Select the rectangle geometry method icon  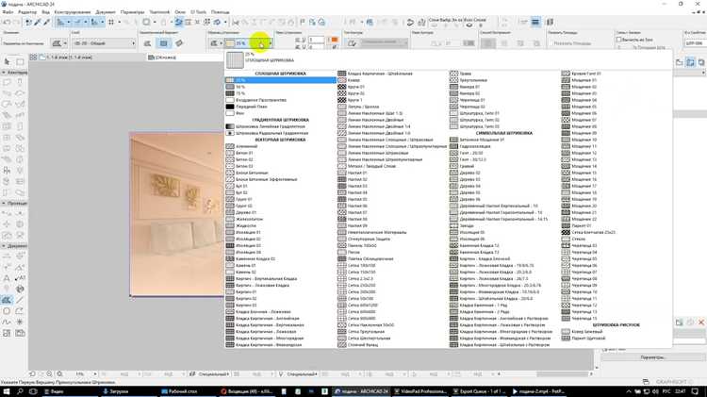163,43
